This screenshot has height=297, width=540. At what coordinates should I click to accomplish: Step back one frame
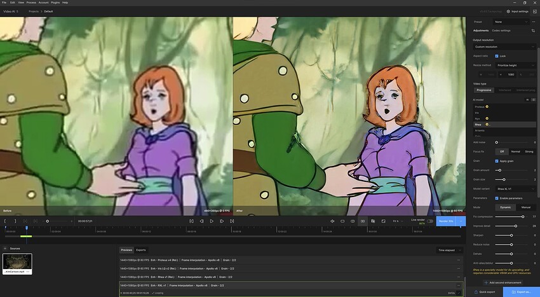point(202,221)
